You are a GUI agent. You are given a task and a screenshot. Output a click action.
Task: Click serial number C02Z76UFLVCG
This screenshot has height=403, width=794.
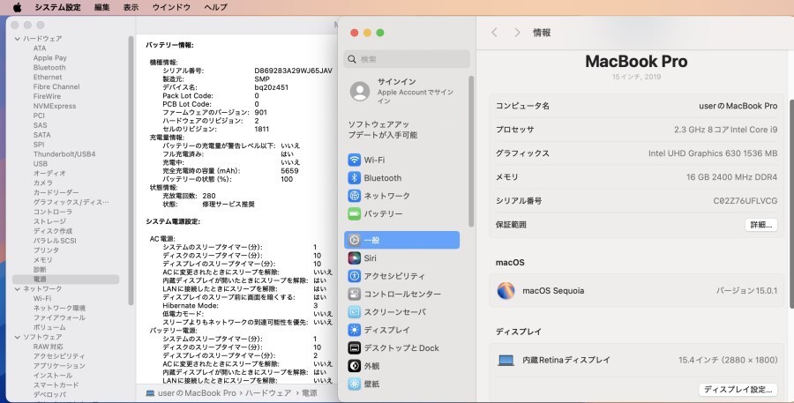[x=745, y=201]
